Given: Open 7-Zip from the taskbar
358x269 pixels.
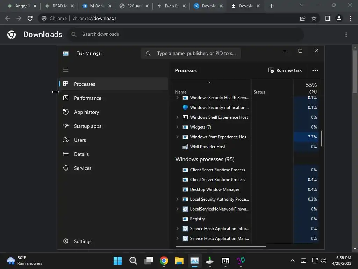Looking at the screenshot, I should 225,261.
